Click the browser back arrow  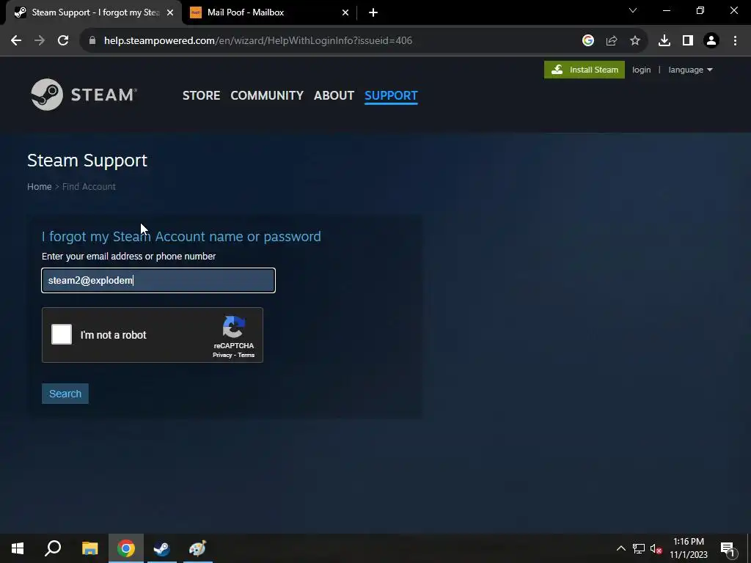16,41
